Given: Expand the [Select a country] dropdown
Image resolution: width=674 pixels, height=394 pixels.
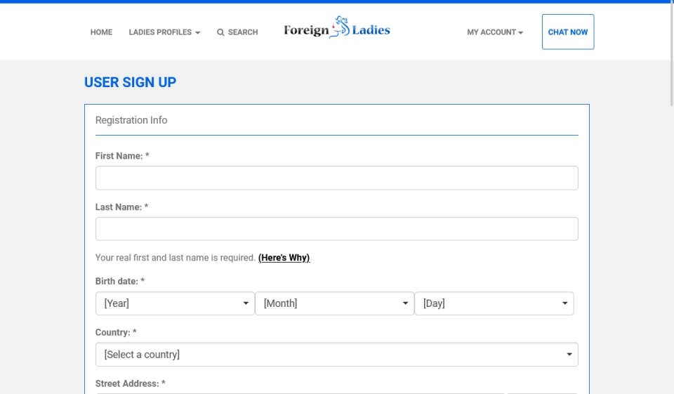Looking at the screenshot, I should pyautogui.click(x=330, y=355).
